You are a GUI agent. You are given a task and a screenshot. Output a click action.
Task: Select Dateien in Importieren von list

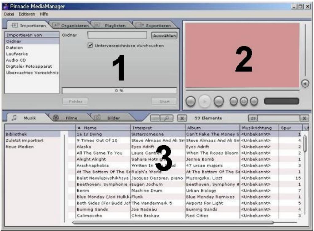coord(32,48)
